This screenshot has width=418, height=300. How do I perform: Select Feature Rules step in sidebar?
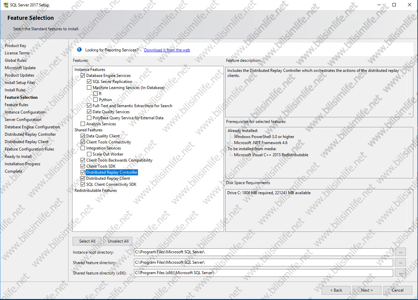[16, 105]
